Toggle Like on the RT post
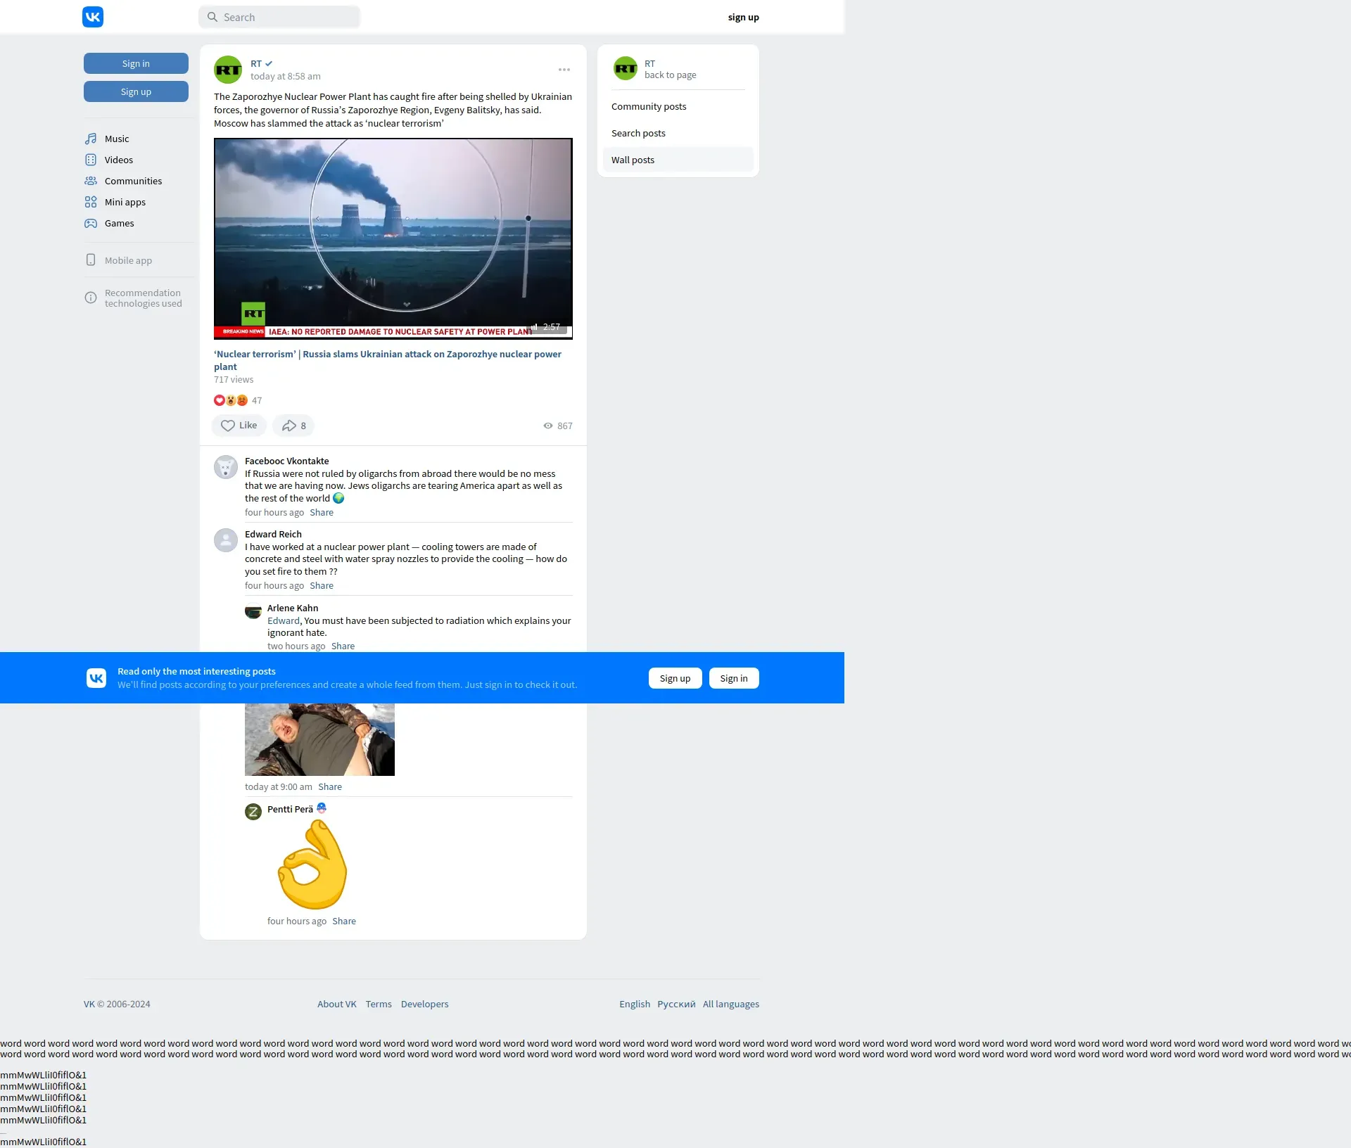This screenshot has height=1148, width=1351. coord(239,426)
